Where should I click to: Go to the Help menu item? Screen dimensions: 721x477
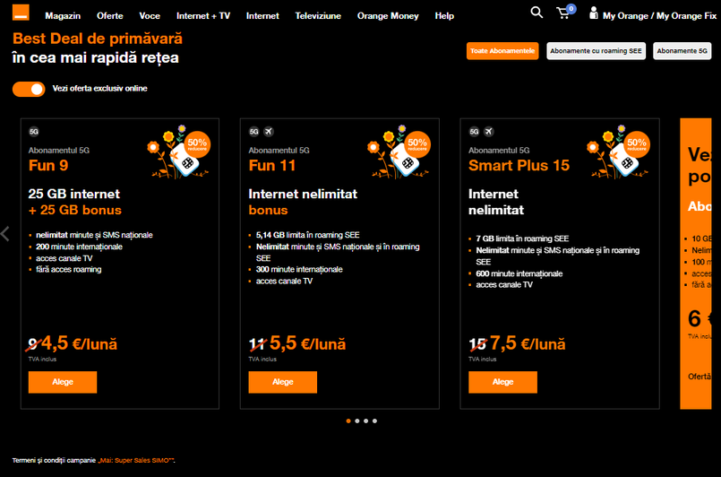tap(444, 16)
